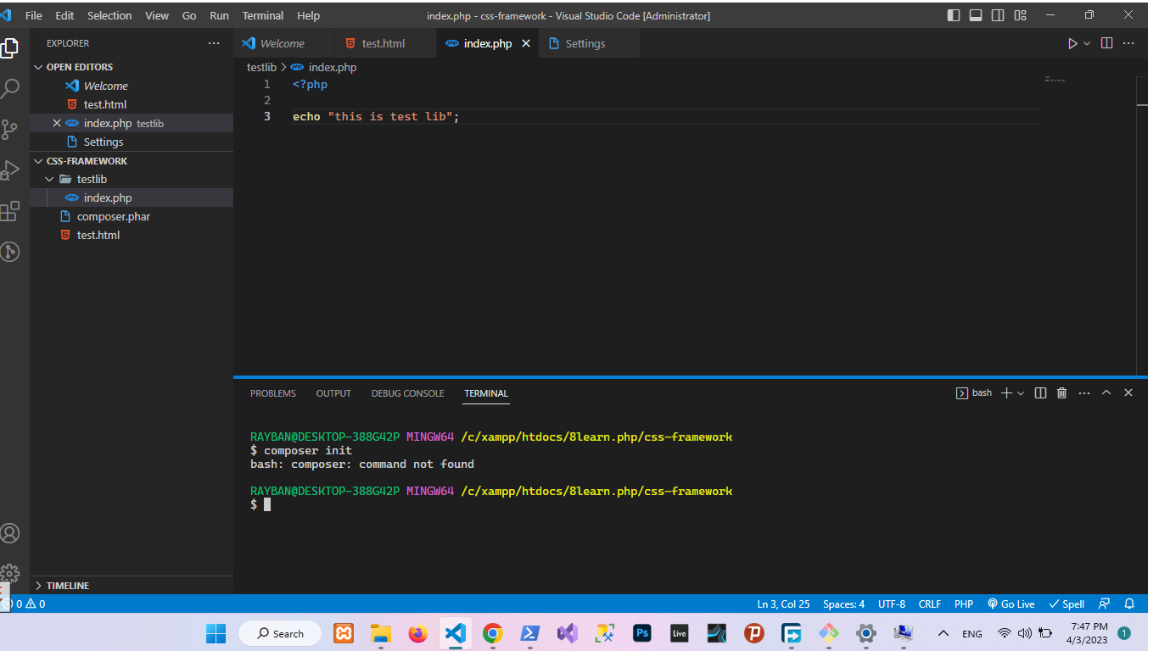Viewport: 1159px width, 651px height.
Task: Open the new terminal launch profile dropdown
Action: point(1021,392)
